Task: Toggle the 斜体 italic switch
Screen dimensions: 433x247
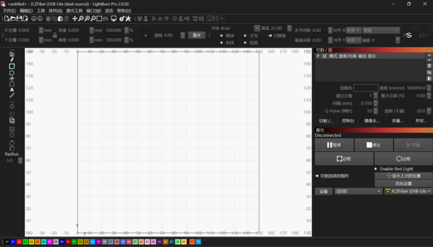Action: [x=221, y=43]
